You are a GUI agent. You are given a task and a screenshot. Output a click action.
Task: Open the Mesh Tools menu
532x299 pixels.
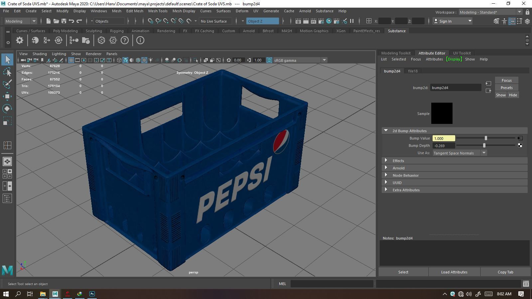158,11
